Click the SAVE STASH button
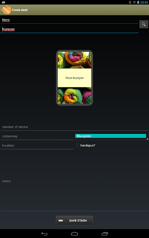This screenshot has width=149, height=238. (74, 221)
